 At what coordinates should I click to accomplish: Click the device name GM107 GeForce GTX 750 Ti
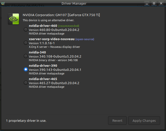pos(61,15)
